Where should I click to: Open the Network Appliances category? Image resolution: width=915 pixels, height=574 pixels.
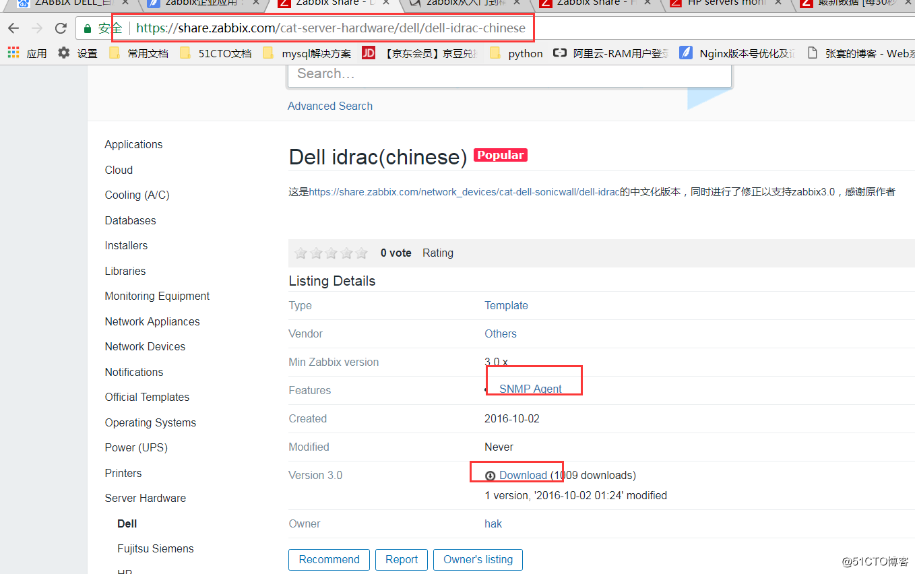[x=152, y=321]
